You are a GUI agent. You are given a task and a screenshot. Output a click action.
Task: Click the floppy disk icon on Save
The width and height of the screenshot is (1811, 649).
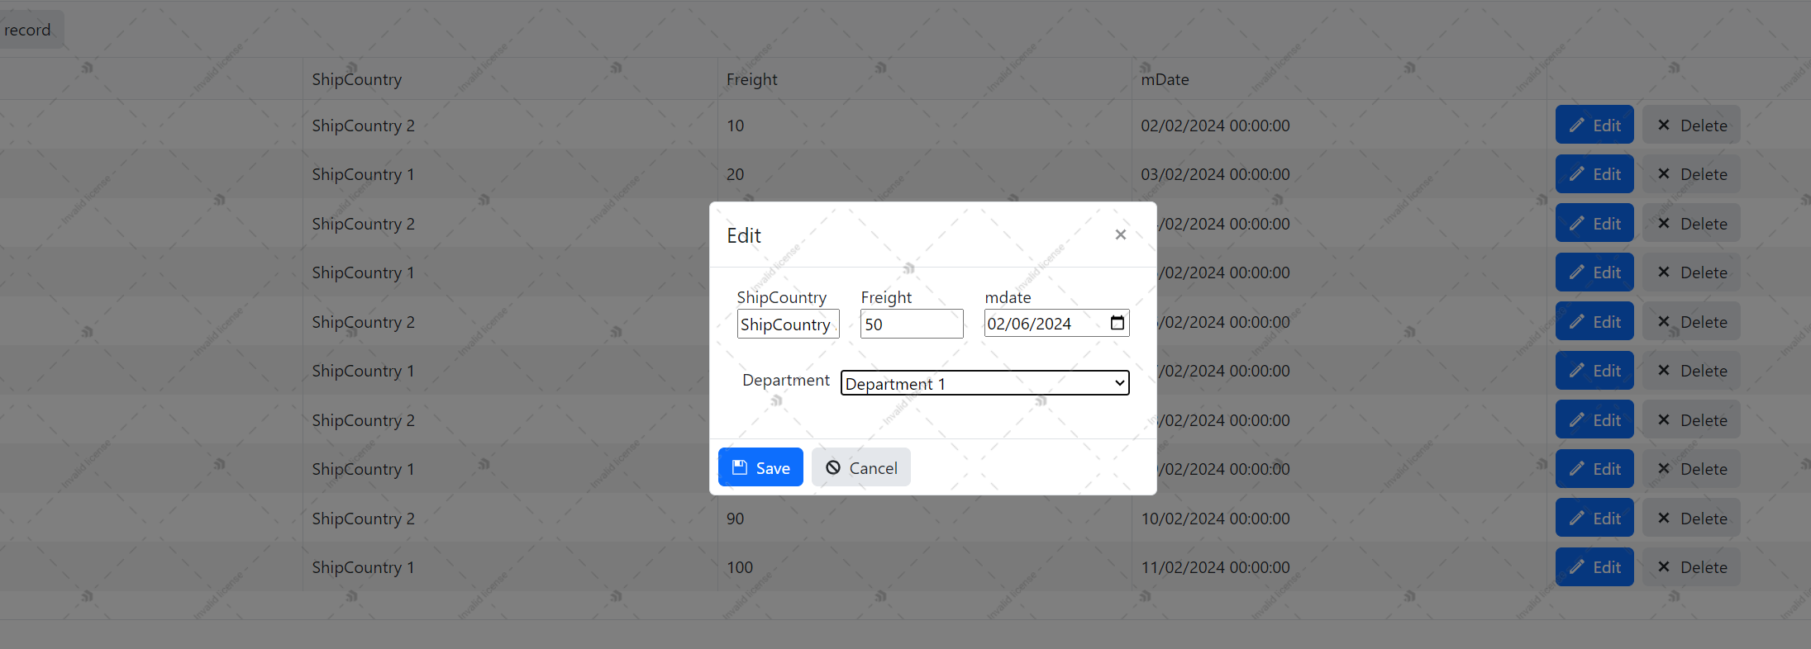click(740, 468)
